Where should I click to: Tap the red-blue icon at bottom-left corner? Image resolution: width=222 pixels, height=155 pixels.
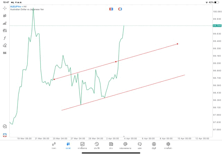pyautogui.click(x=5, y=135)
